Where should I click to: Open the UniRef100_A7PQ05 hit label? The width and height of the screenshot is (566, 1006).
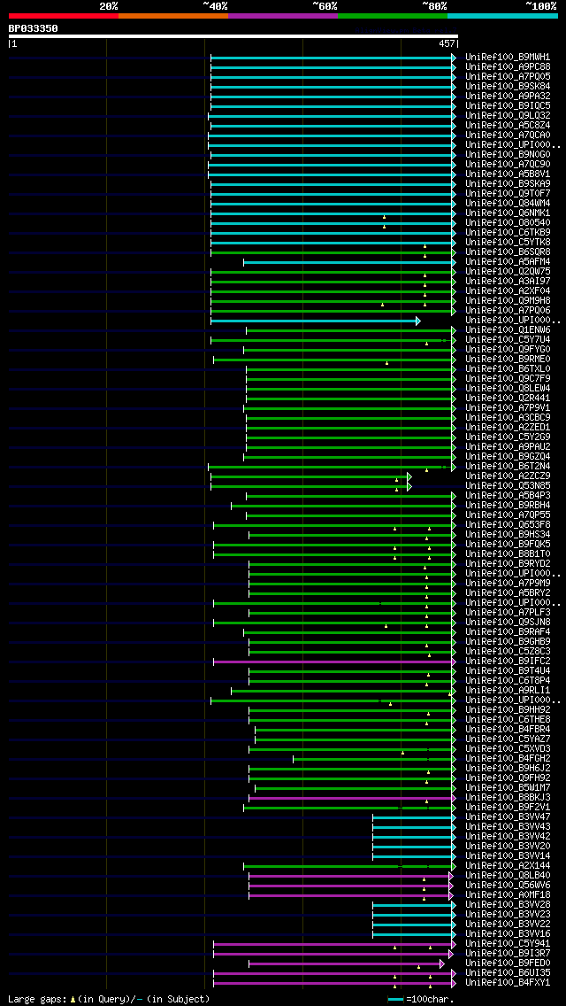click(508, 76)
